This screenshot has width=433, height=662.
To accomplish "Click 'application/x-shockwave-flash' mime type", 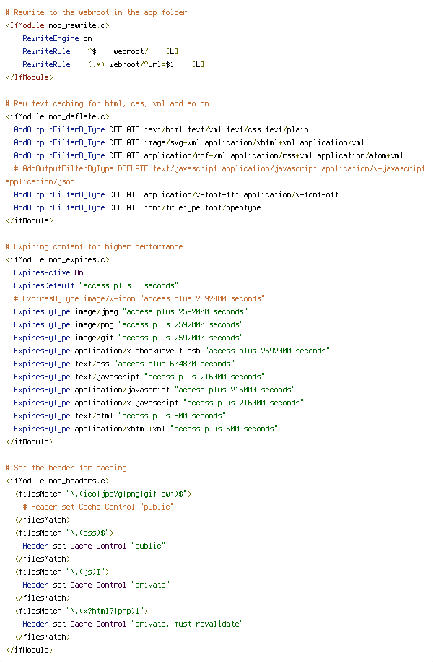I will tap(137, 351).
